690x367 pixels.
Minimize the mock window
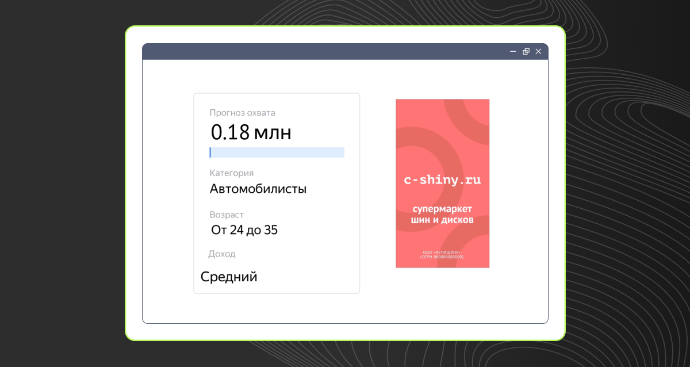point(513,52)
